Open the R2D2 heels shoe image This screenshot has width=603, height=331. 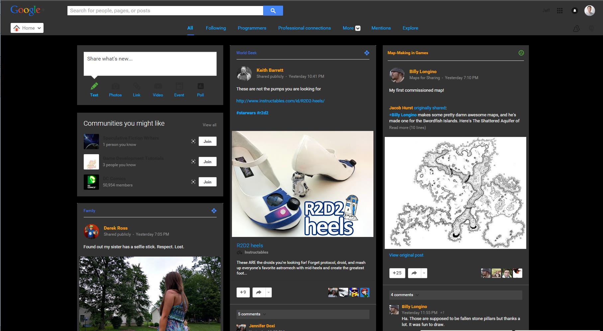pos(303,184)
